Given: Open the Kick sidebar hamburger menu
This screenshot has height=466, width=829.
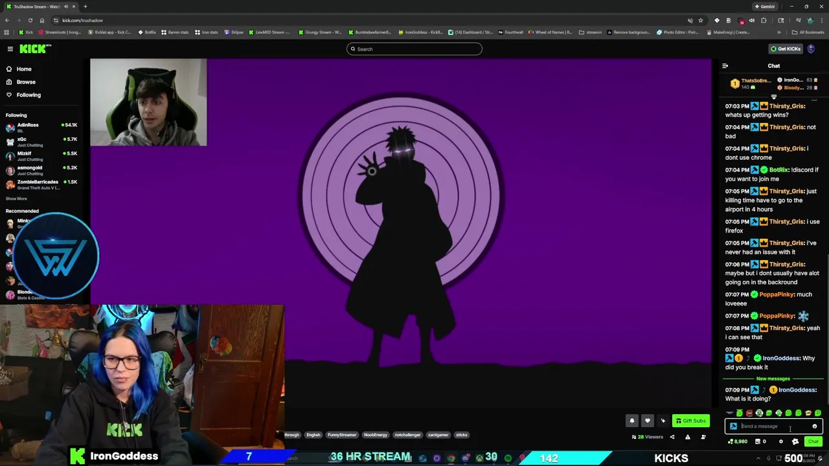Looking at the screenshot, I should (x=10, y=49).
